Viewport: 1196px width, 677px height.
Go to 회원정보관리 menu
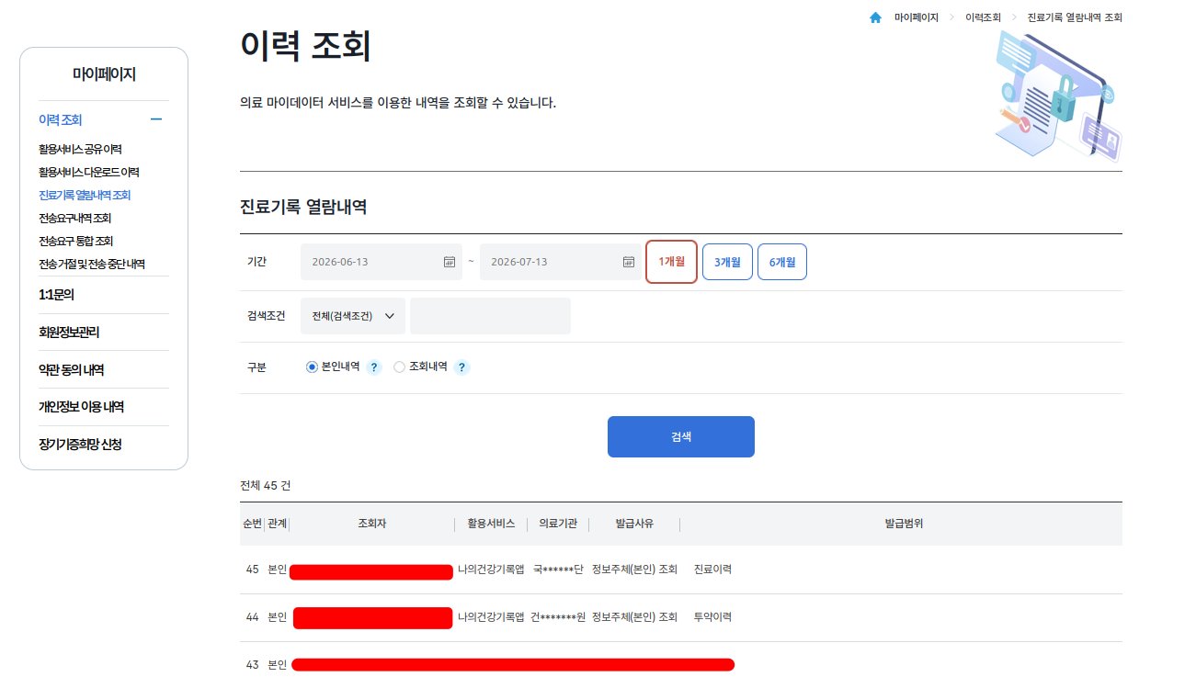69,333
